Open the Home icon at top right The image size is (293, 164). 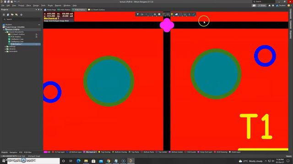pos(270,5)
